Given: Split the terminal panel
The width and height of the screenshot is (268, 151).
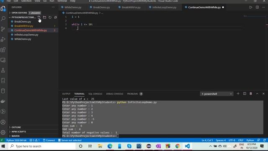Looking at the screenshot, I should (245, 94).
